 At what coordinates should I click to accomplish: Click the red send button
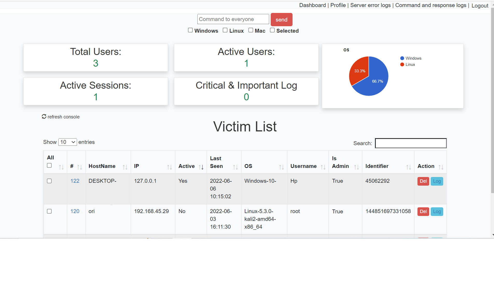pos(281,19)
